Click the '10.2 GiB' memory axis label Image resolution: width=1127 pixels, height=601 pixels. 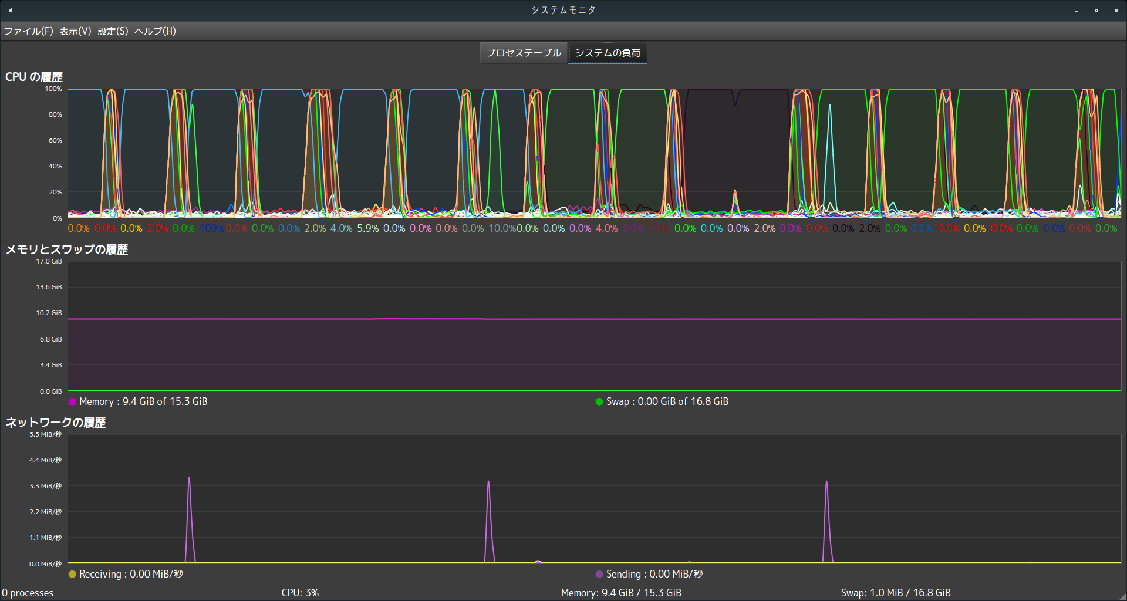pyautogui.click(x=49, y=313)
